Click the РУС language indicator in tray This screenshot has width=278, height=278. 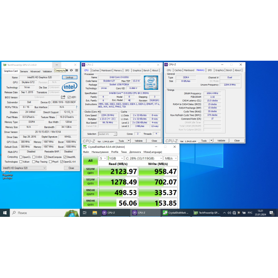pos(250,213)
